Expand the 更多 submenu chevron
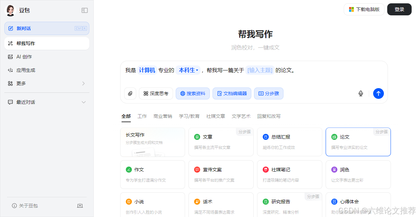This screenshot has height=217, width=417. (83, 83)
